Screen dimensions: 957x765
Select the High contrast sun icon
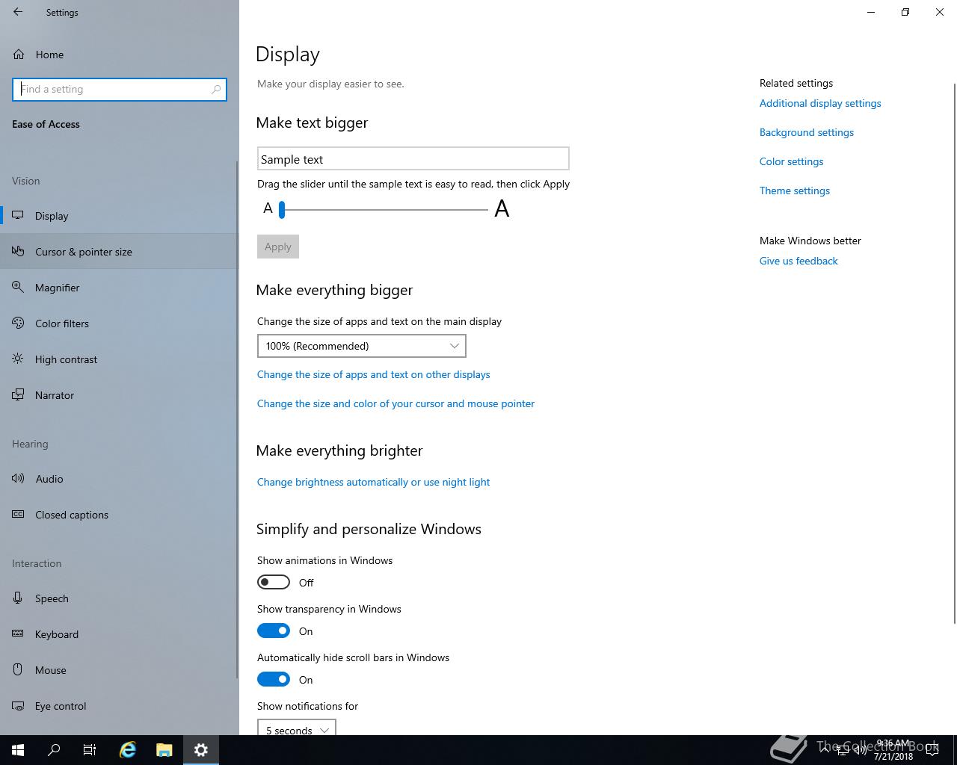18,359
